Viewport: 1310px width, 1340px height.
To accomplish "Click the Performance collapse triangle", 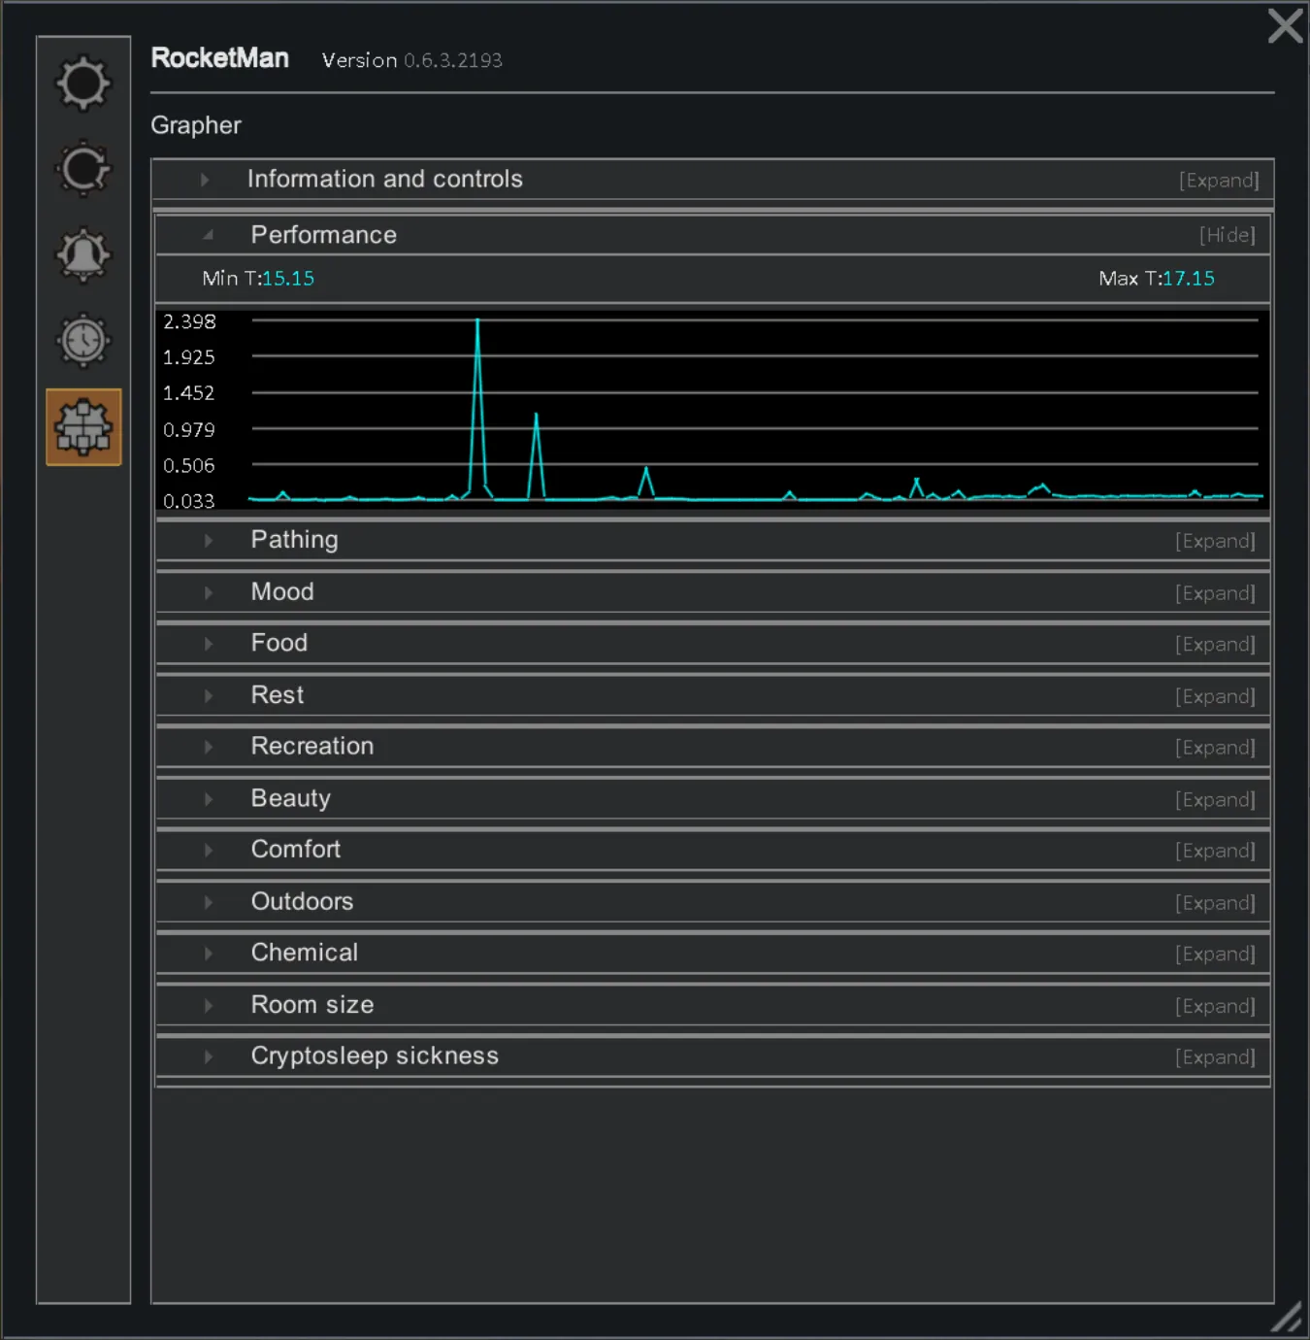I will pos(208,235).
